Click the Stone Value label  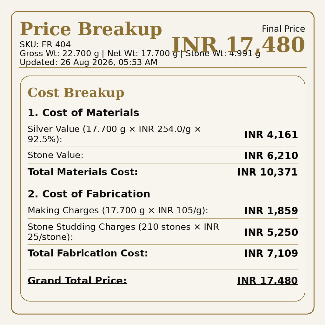point(56,155)
